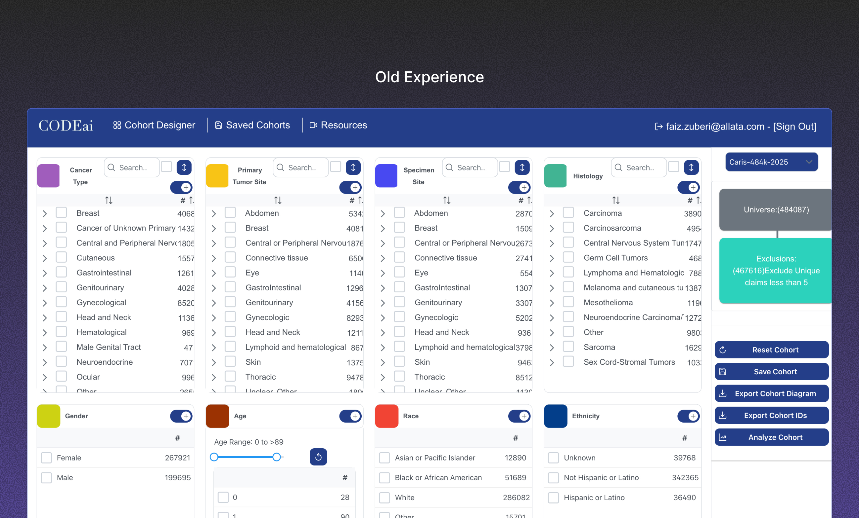The height and width of the screenshot is (518, 859).
Task: Sort Primary Tumor Site list by name arrows
Action: point(278,200)
